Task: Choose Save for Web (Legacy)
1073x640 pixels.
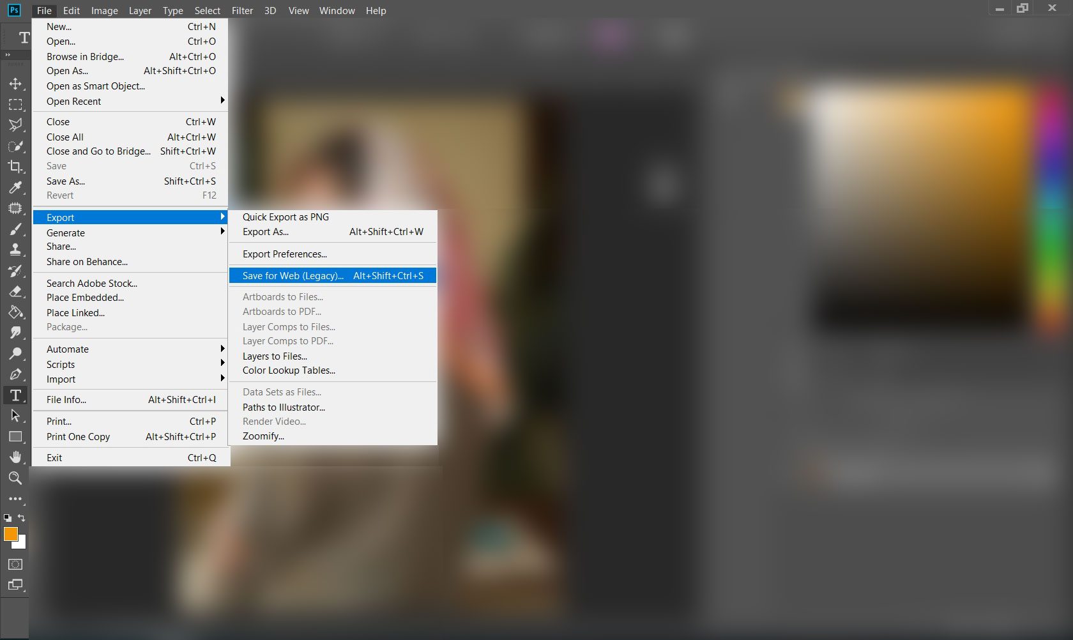Action: (x=333, y=275)
